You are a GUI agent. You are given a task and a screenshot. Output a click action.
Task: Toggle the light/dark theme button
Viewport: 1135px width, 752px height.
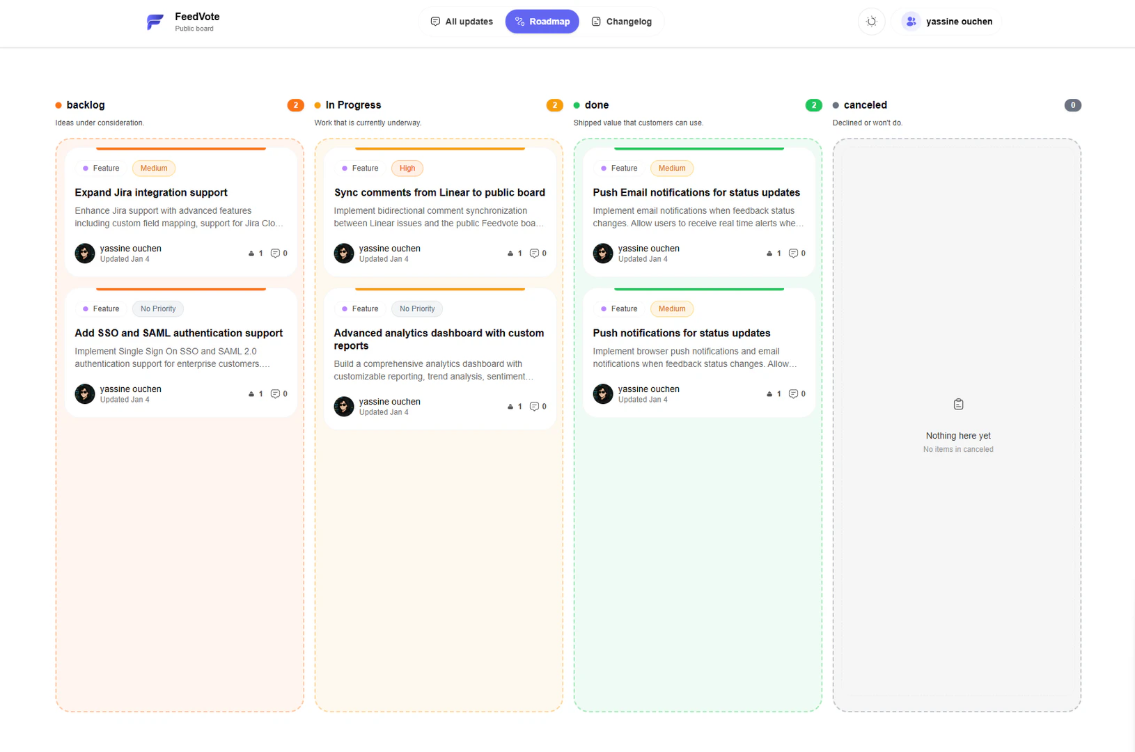pyautogui.click(x=871, y=22)
